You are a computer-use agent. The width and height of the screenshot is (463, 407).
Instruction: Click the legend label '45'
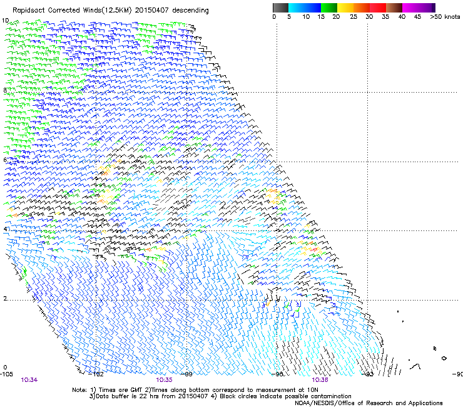pos(417,17)
